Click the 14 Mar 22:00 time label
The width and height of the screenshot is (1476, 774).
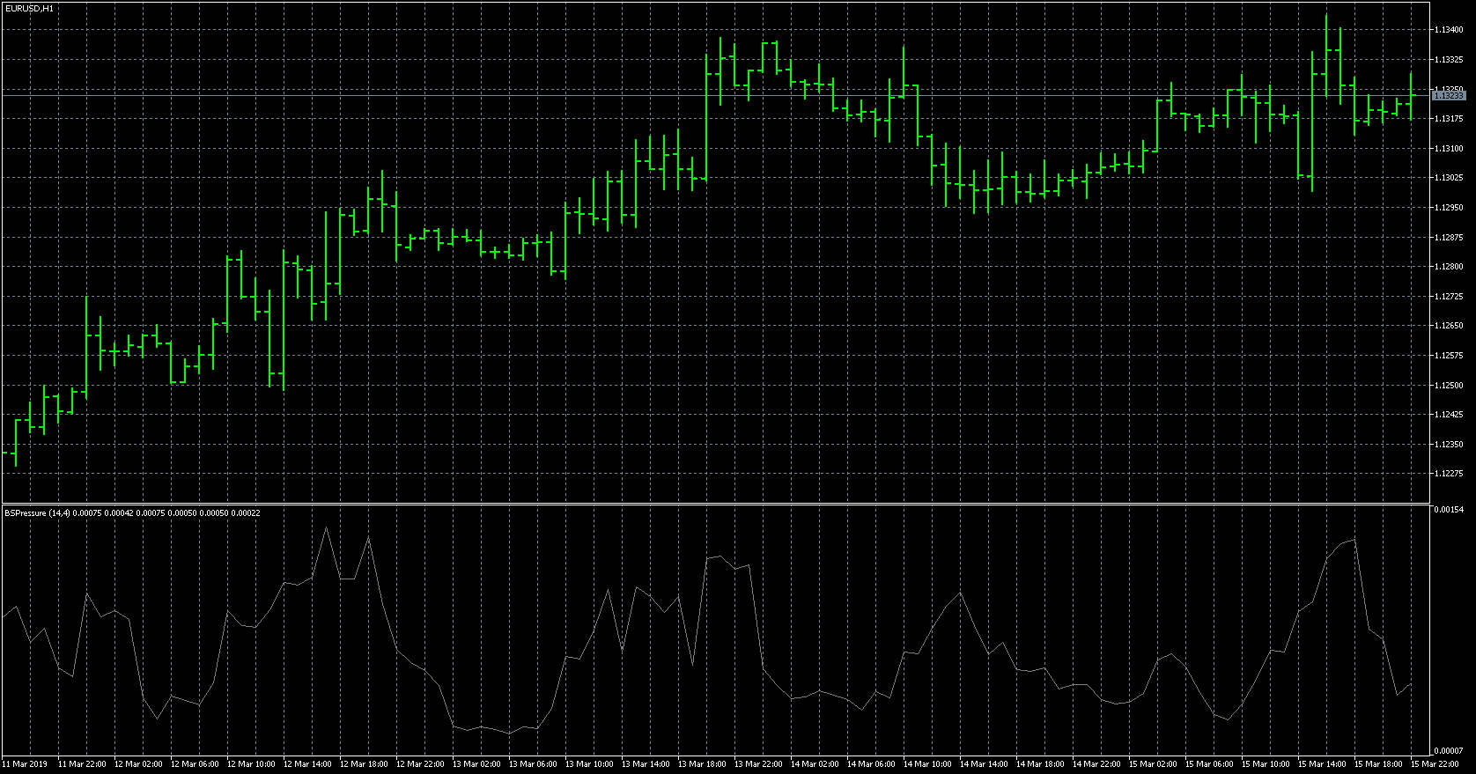1096,764
